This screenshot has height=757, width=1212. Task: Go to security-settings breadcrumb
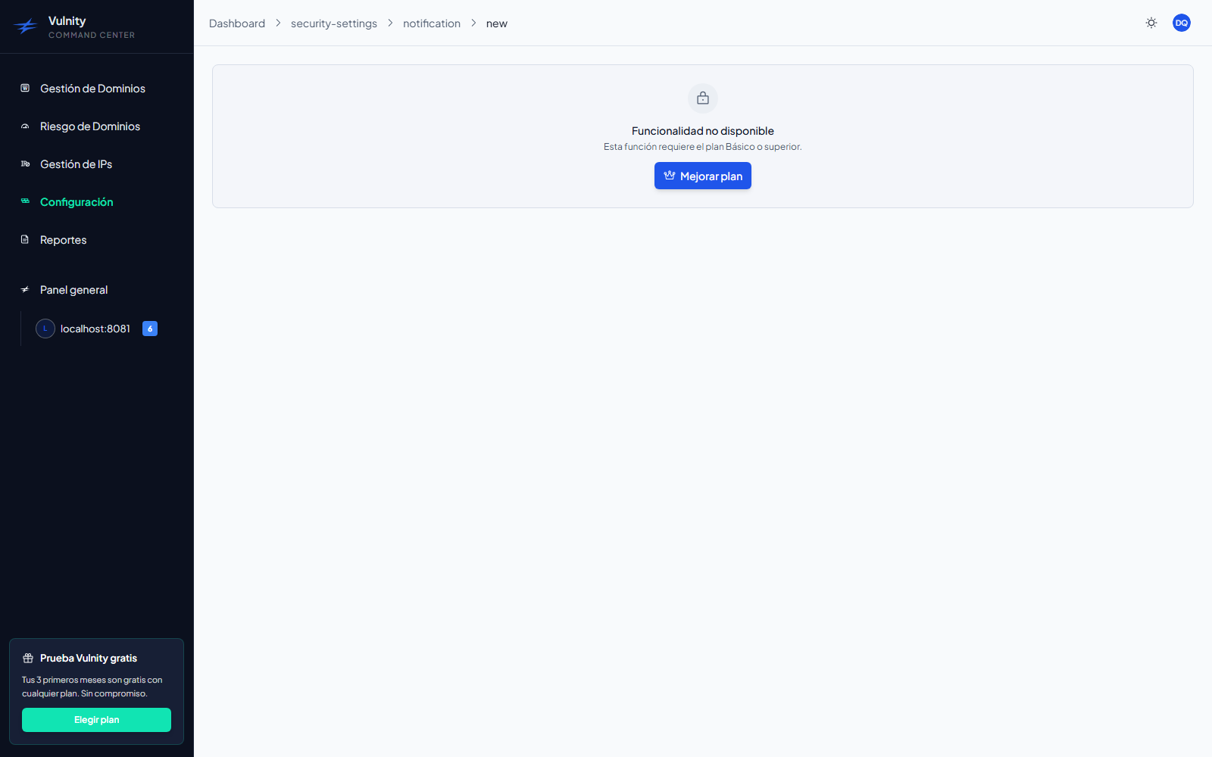pyautogui.click(x=334, y=23)
